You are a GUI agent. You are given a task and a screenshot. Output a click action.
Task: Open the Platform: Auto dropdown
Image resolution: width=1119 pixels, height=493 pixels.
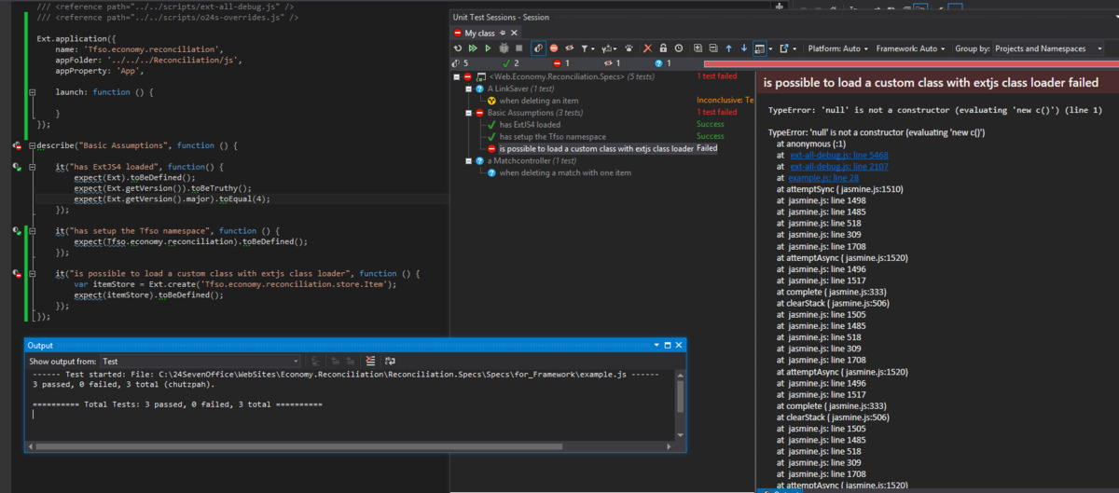tap(836, 48)
